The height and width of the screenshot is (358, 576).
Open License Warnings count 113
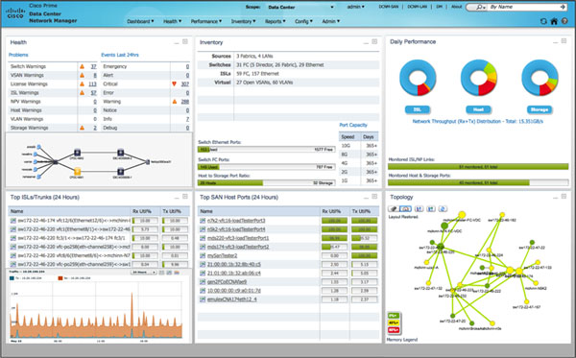point(92,84)
